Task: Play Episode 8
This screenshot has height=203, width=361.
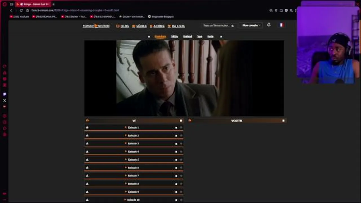Action: 132,184
